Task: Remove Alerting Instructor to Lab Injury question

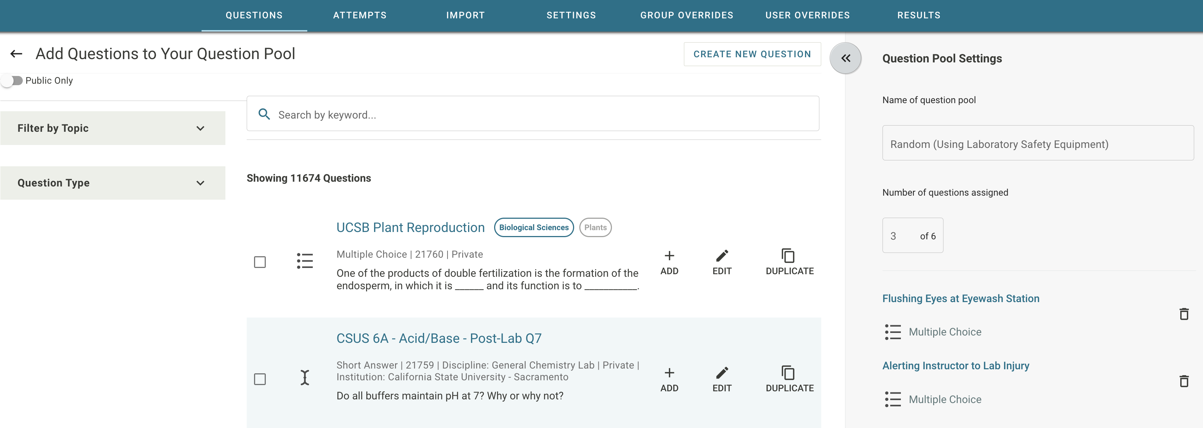Action: point(1184,381)
